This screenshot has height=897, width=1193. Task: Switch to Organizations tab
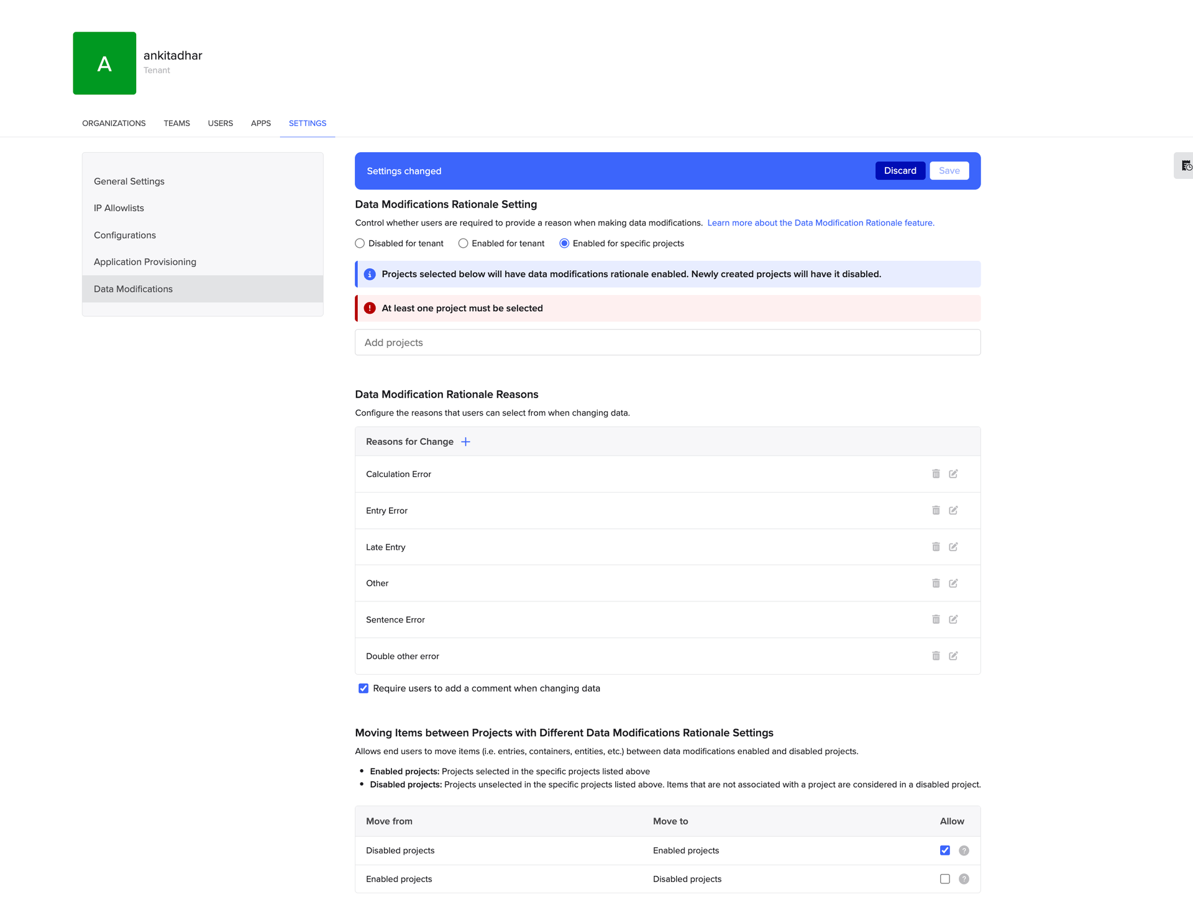[114, 123]
